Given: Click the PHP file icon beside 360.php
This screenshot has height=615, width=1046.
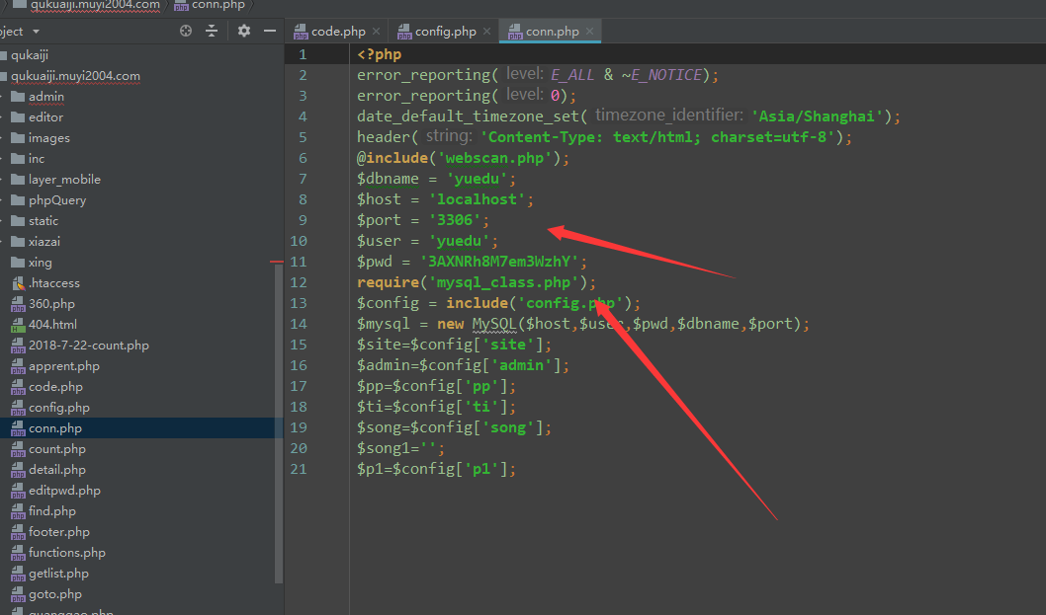Looking at the screenshot, I should (x=18, y=304).
